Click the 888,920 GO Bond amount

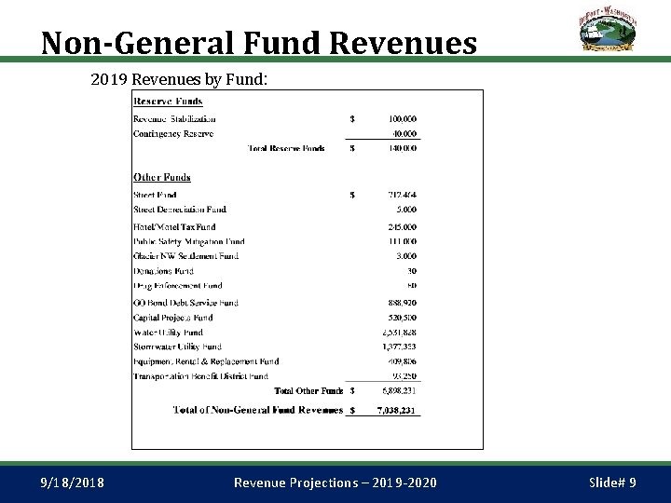[x=403, y=303]
